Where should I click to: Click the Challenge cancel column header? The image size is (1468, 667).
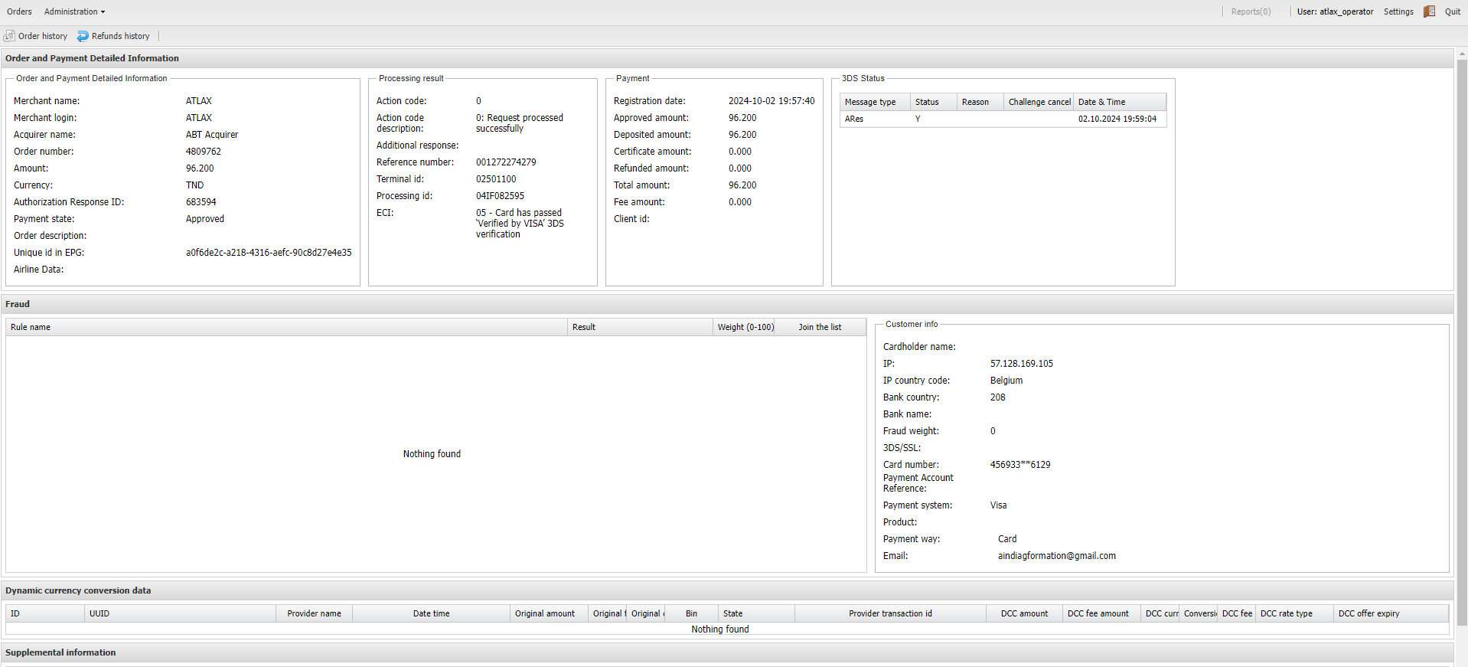pyautogui.click(x=1039, y=102)
